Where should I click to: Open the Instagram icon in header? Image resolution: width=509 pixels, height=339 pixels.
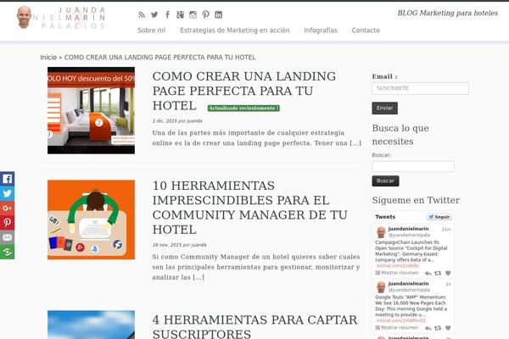pos(193,14)
